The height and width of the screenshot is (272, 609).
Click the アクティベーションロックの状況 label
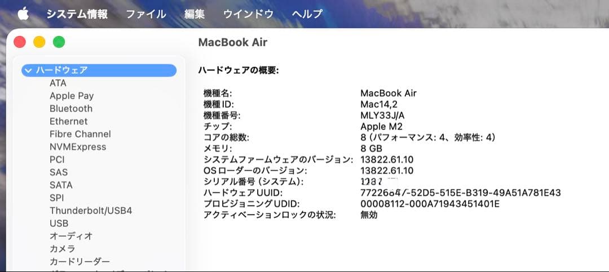tap(270, 215)
